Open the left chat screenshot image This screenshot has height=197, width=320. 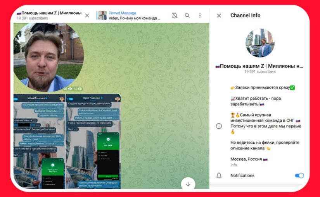click(39, 141)
